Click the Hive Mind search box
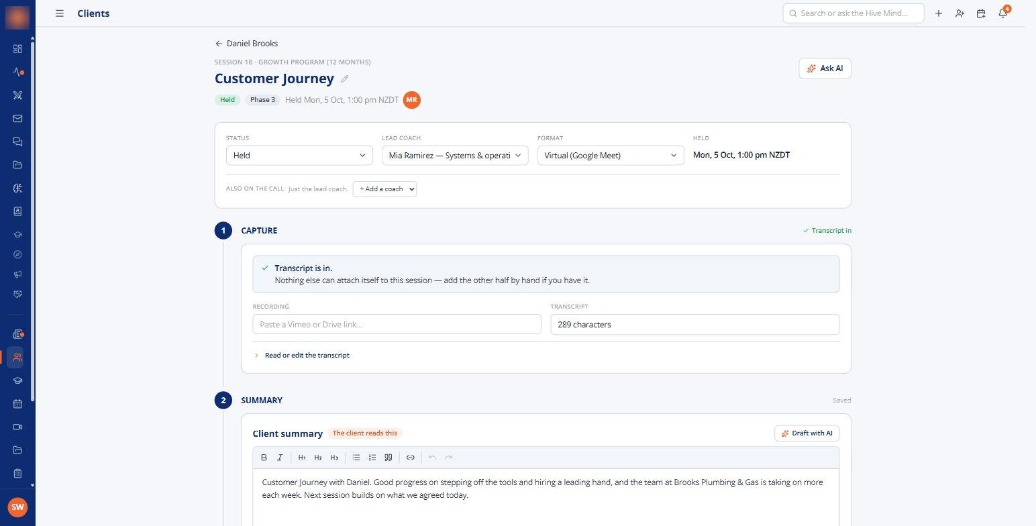 (x=853, y=13)
